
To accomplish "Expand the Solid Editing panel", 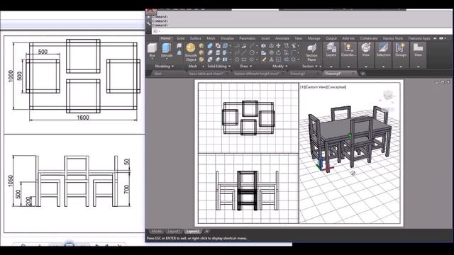I will 219,66.
